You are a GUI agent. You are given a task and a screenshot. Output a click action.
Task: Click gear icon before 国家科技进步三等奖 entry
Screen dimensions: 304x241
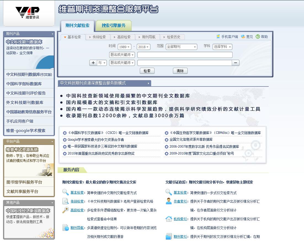pos(65,147)
